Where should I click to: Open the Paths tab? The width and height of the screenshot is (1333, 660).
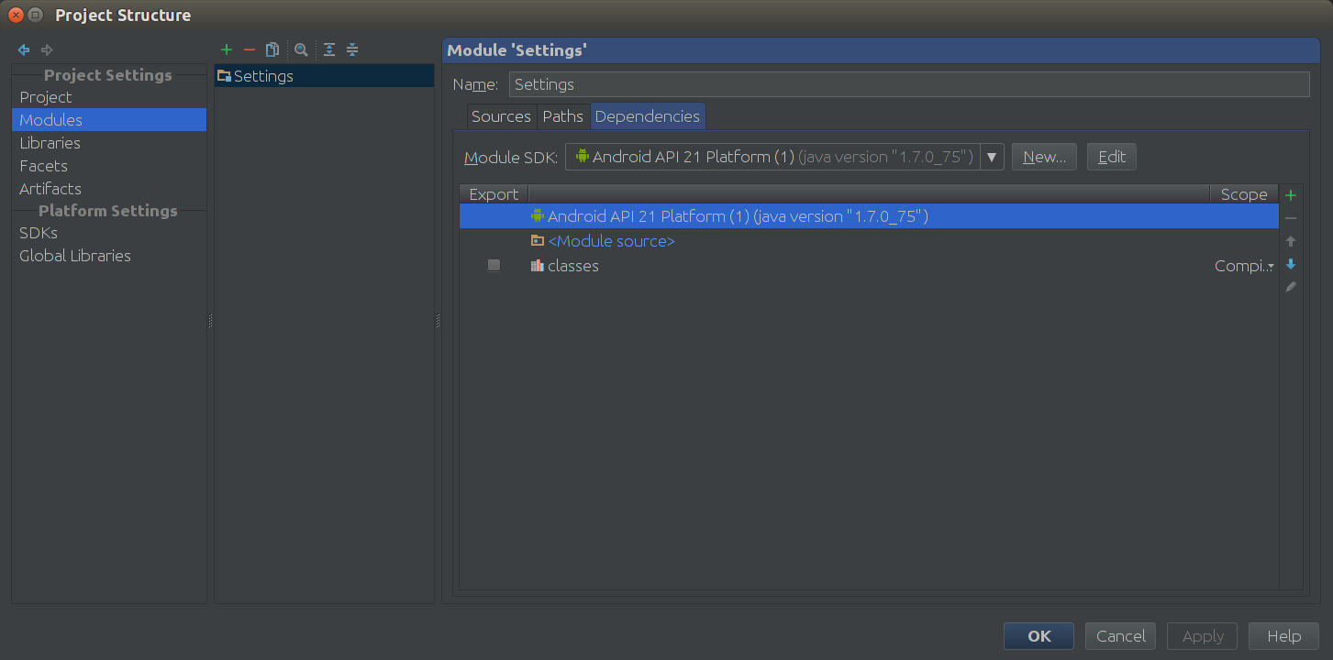coord(562,116)
